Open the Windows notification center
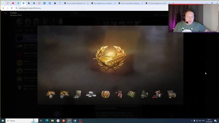The width and height of the screenshot is (219, 123). click(215, 121)
